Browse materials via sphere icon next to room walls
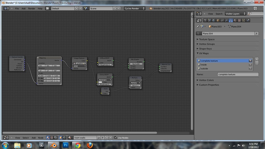265x149 pixels. click(70, 138)
